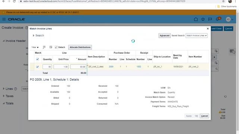Screen dimensions: 239x134
Task: Collapse the Invoice Header section
Action: 4,41
